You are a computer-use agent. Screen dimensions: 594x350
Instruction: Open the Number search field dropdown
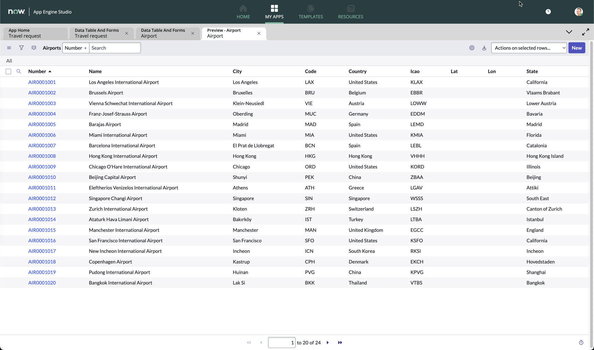75,48
